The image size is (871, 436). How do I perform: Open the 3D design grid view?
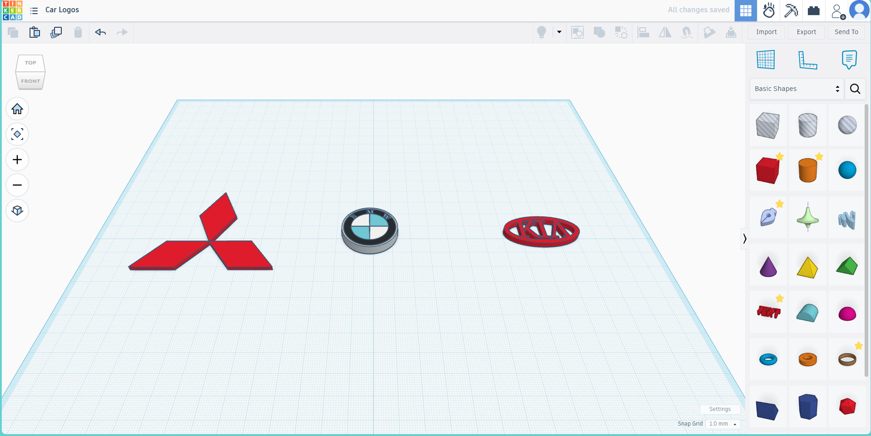(746, 10)
